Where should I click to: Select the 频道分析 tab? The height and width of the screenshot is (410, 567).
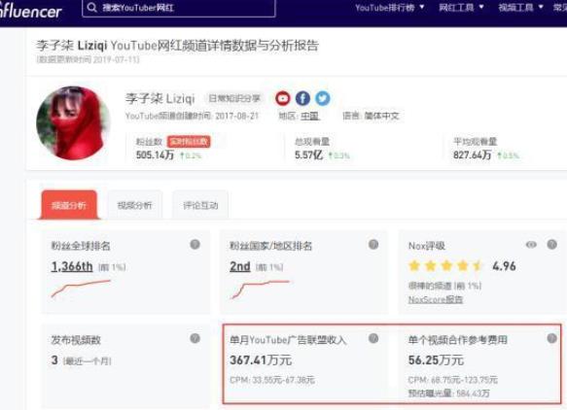69,205
